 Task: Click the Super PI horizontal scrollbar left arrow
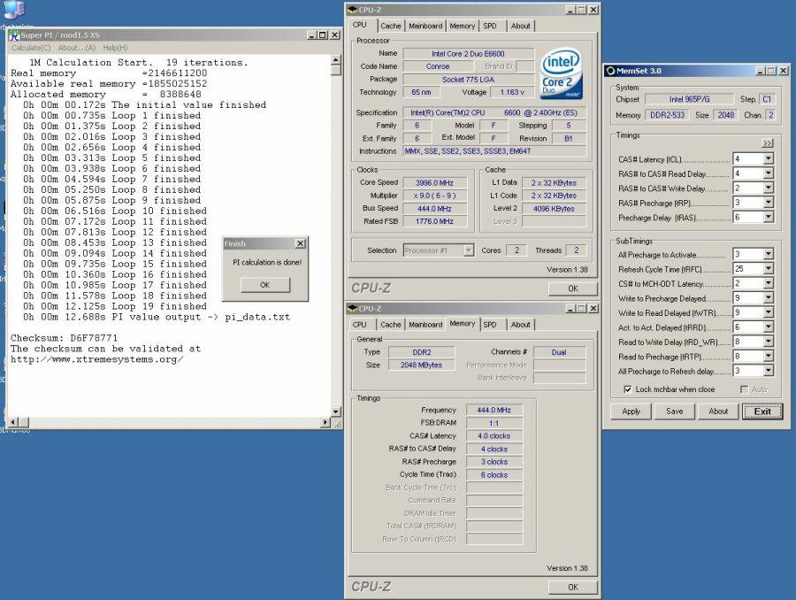13,421
